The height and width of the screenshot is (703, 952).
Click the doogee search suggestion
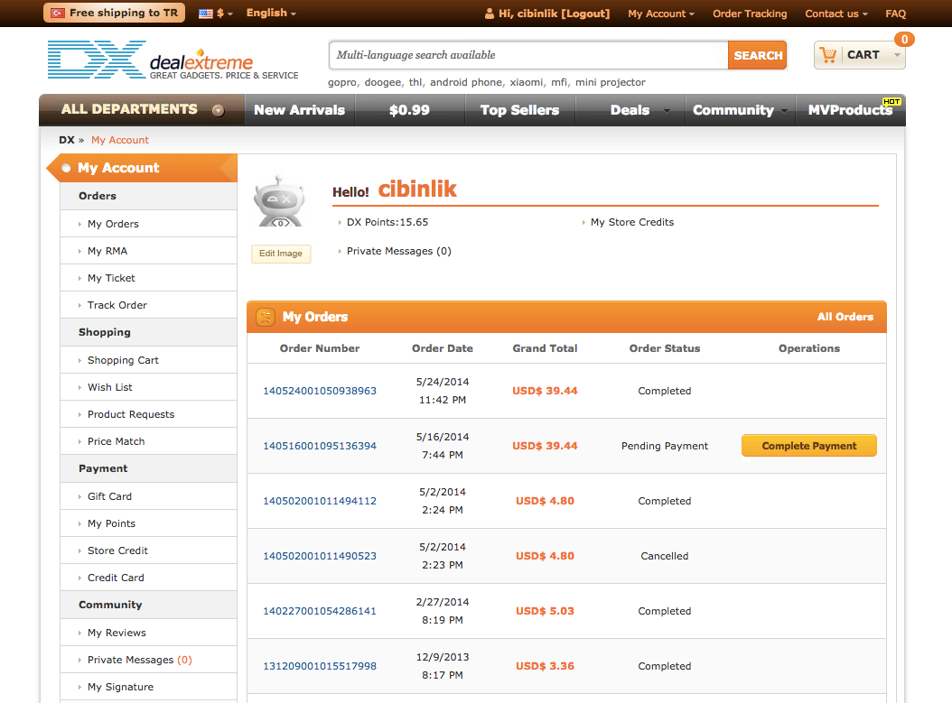tap(382, 82)
